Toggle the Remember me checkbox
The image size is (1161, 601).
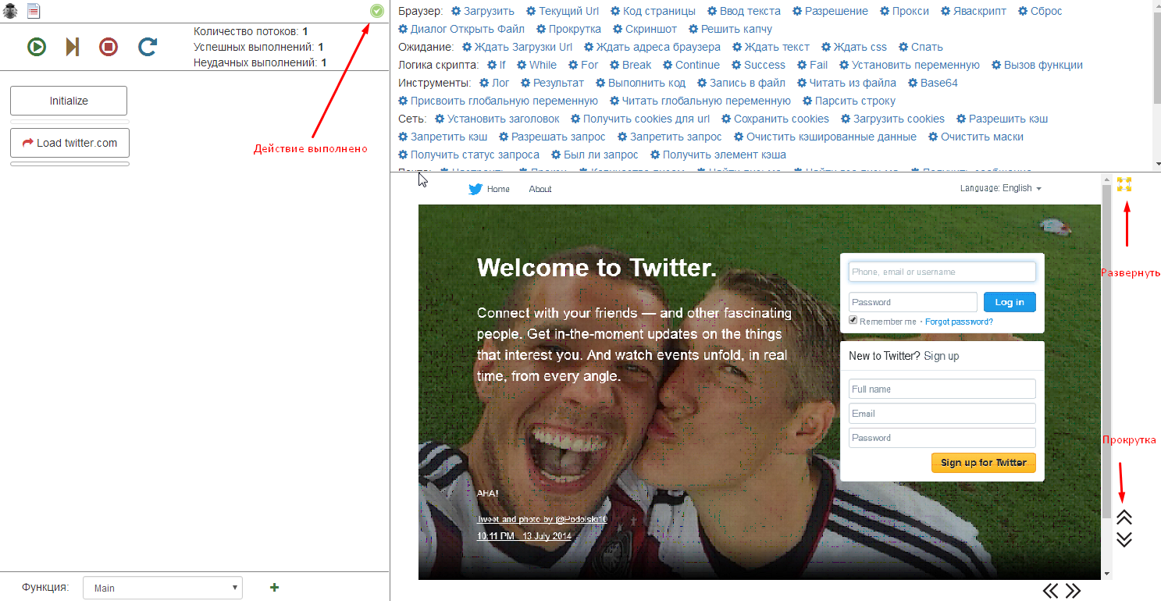point(853,321)
